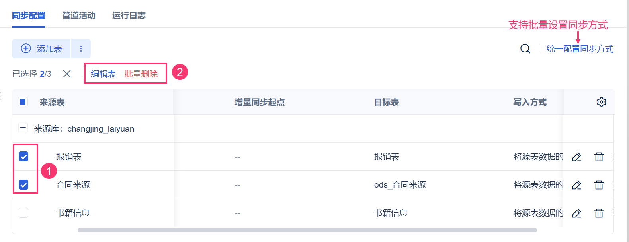Uncheck the 报销表 checkbox
The width and height of the screenshot is (629, 242).
coord(23,157)
